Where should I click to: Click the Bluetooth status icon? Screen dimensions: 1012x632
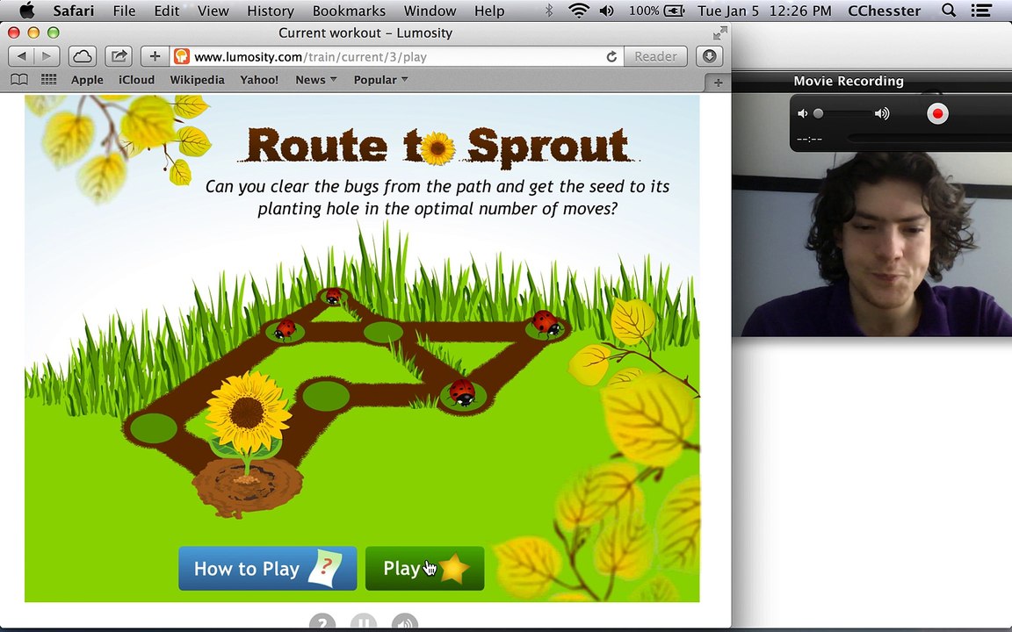point(549,11)
